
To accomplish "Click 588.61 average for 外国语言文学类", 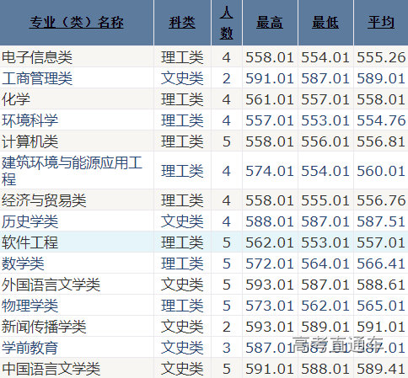I will point(381,285).
